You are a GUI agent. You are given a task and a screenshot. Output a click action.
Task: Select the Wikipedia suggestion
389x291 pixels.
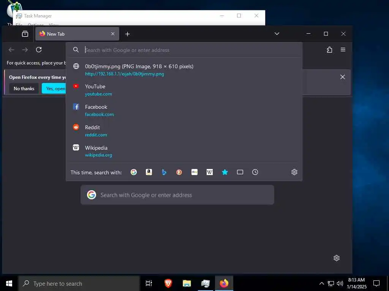coord(184,151)
